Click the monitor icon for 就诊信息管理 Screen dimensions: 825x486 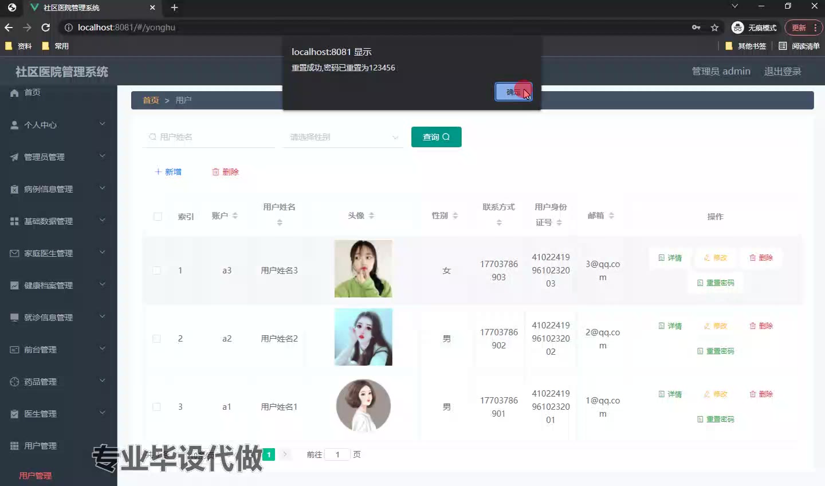(x=14, y=318)
